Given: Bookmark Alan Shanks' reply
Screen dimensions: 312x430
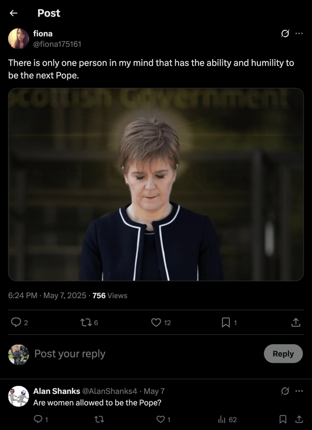Looking at the screenshot, I should pos(283,419).
